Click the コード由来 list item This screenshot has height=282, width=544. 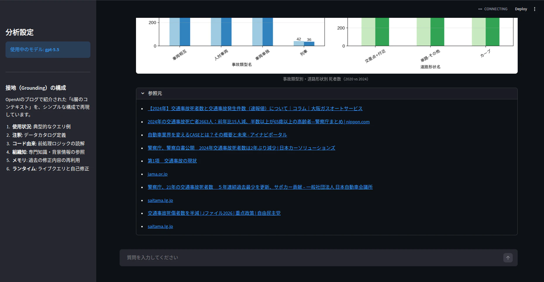(48, 143)
